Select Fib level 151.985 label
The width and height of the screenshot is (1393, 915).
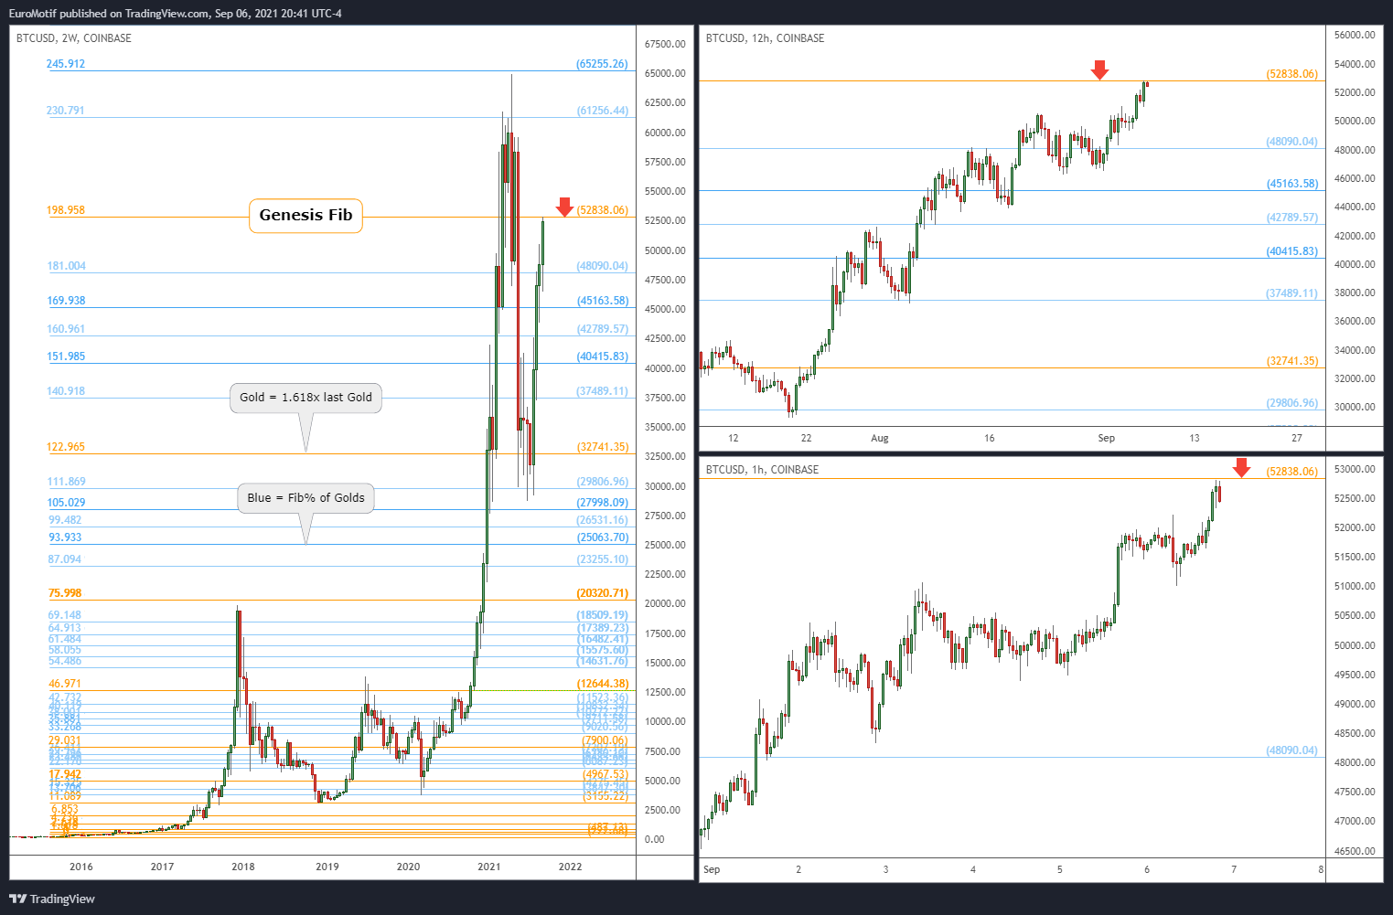(x=66, y=356)
